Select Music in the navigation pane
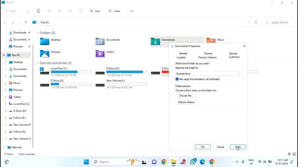Viewport: 298px width, 167px height. coord(17,83)
